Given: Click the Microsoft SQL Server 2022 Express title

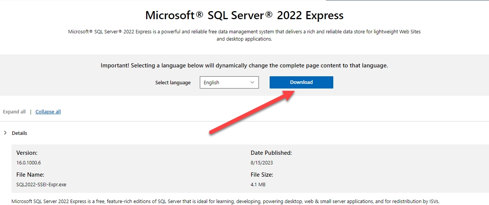Looking at the screenshot, I should tap(244, 15).
